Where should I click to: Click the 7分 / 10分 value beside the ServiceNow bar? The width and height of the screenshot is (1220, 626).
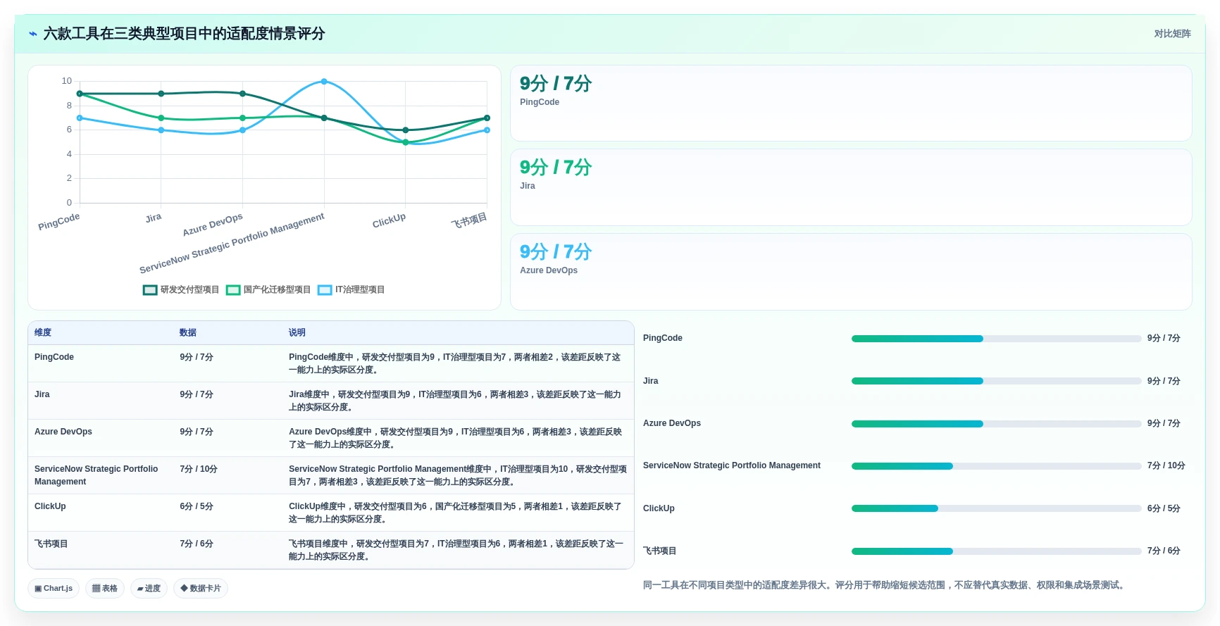[x=1166, y=466]
